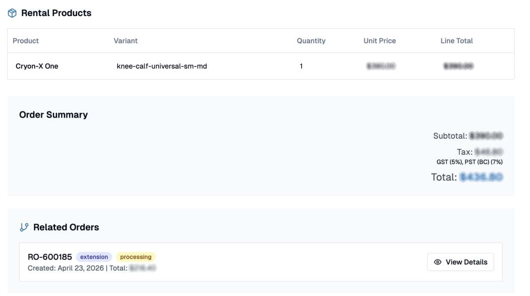Select the RO-600185 order number

(50, 257)
